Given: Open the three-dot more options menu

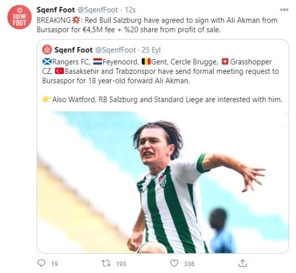Looking at the screenshot, I should click(x=284, y=9).
